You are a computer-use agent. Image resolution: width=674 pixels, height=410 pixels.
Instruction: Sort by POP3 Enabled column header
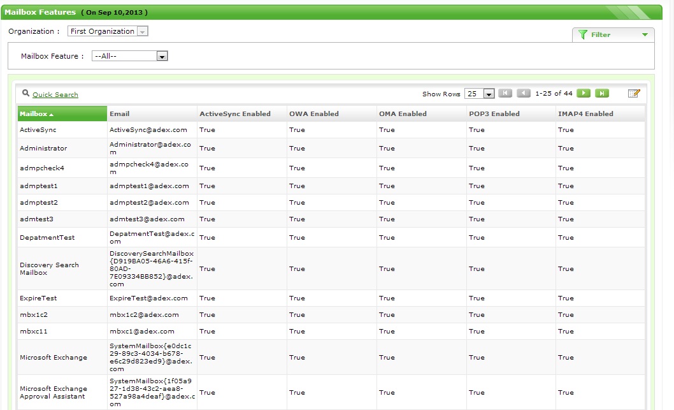[x=511, y=114]
